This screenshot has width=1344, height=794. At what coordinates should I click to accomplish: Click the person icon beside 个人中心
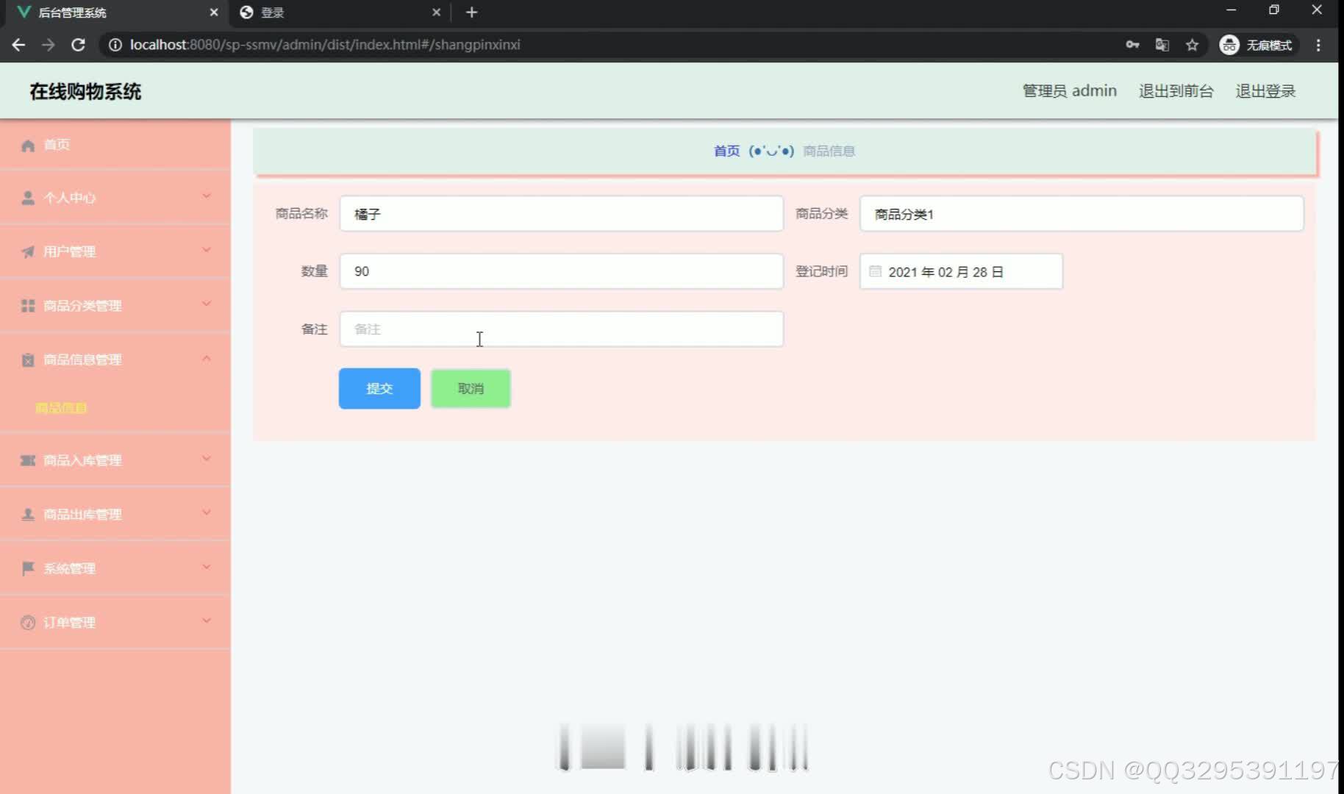28,198
